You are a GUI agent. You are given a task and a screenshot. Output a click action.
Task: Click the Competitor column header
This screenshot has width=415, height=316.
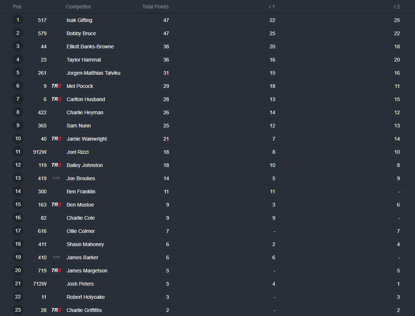click(x=78, y=7)
